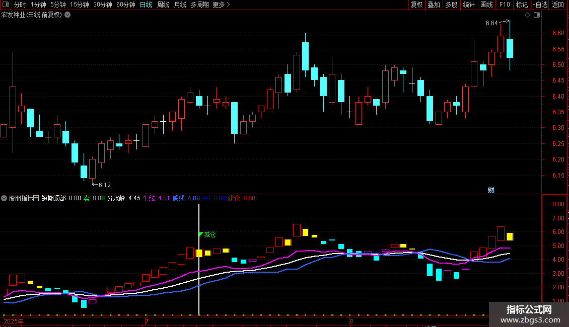Click the 分水岭: 4.45 indicator value

[124, 198]
